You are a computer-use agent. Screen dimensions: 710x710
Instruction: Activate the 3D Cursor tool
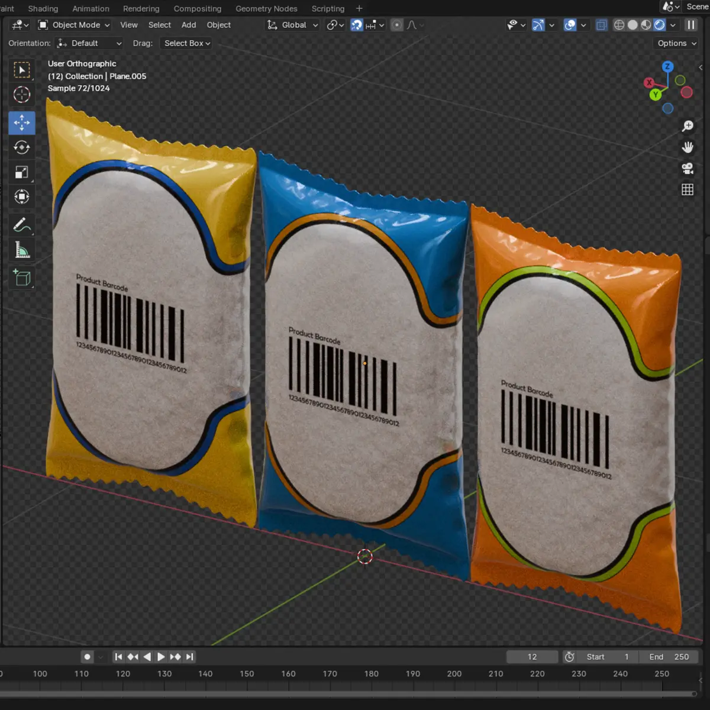click(x=22, y=94)
